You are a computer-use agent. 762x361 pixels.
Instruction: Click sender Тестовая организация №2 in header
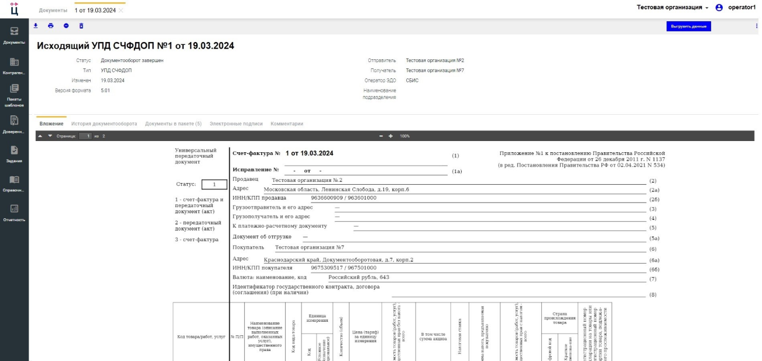coord(435,60)
